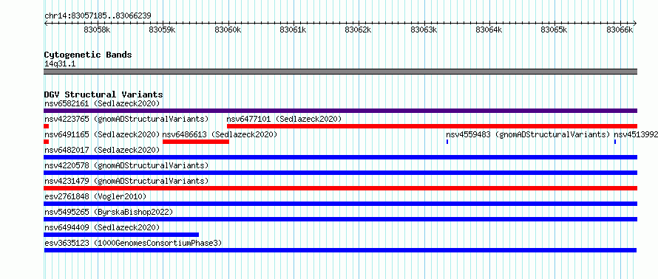
Task: Click the nsv4223765 small red bar
Action: pos(46,126)
